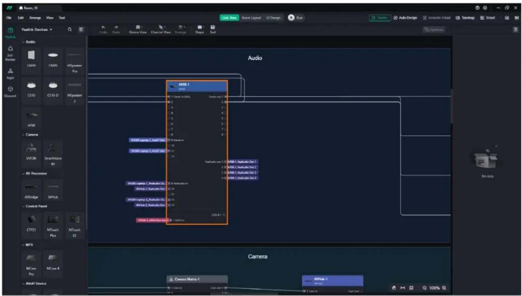Click the Auto-Design button
The image size is (522, 296).
coord(405,18)
